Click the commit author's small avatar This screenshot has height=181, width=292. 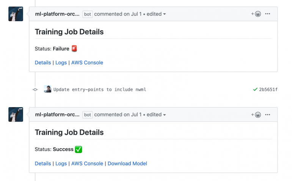[48, 89]
